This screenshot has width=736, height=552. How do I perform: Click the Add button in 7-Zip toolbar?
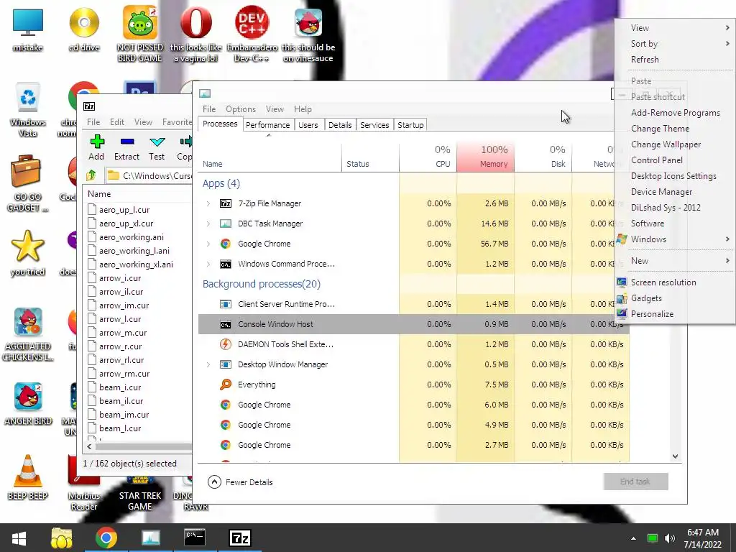click(96, 148)
